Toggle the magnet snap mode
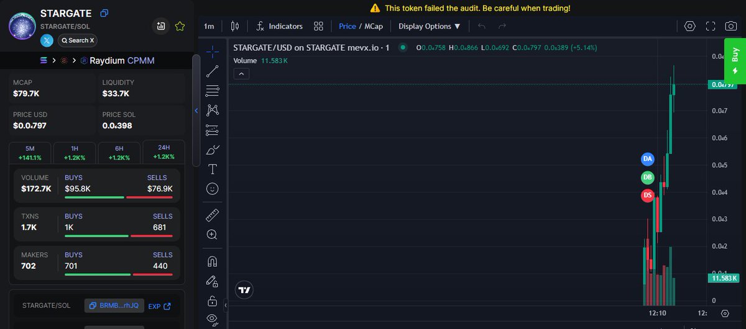746x329 pixels. pos(212,261)
